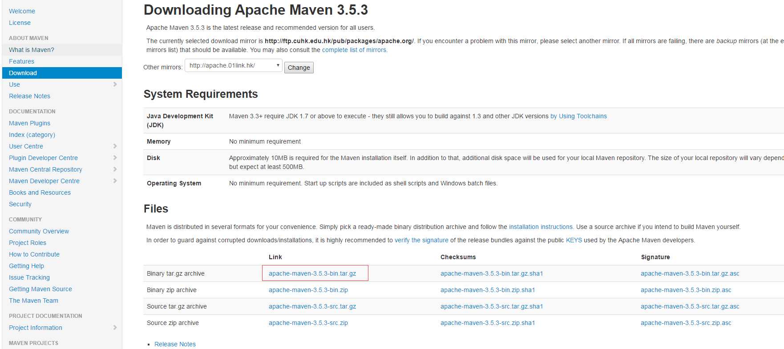Expand Maven Developer Centre chevron
This screenshot has height=349, width=784.
115,181
